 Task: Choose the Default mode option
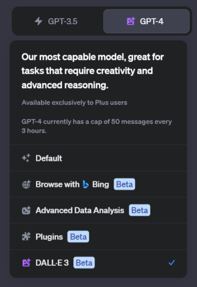(x=49, y=158)
